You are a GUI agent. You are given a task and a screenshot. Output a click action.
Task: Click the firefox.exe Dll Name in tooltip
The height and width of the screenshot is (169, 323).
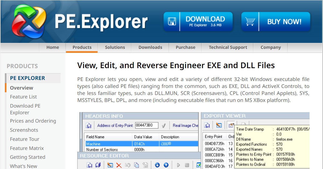[284, 139]
